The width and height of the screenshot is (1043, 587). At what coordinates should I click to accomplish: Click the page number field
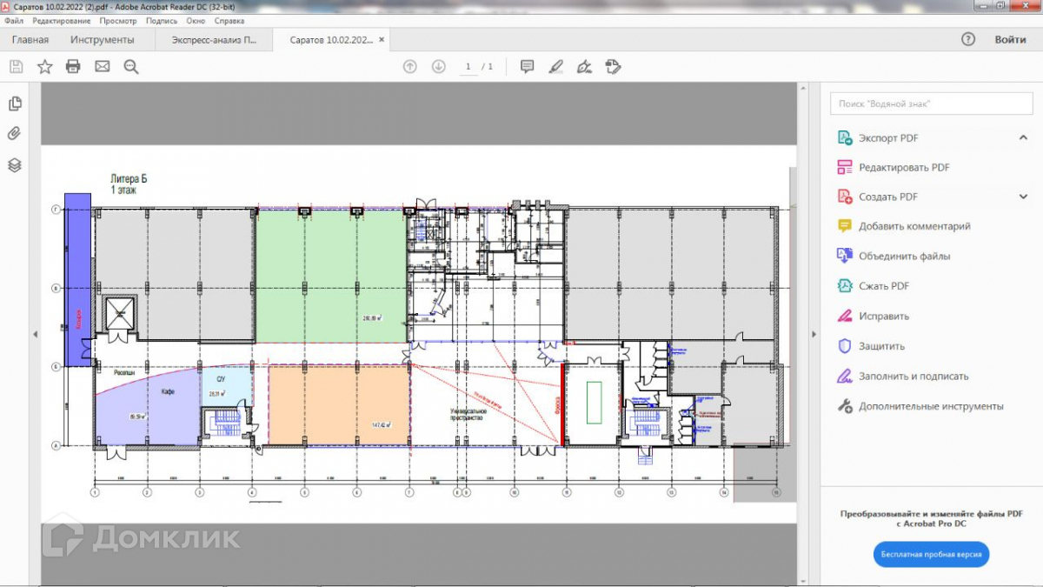click(x=468, y=67)
